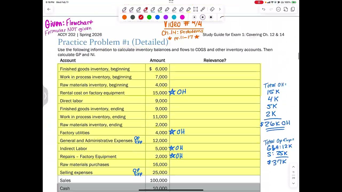Image resolution: width=342 pixels, height=192 pixels.
Task: Pick the purple ink color
Action: 166,17
